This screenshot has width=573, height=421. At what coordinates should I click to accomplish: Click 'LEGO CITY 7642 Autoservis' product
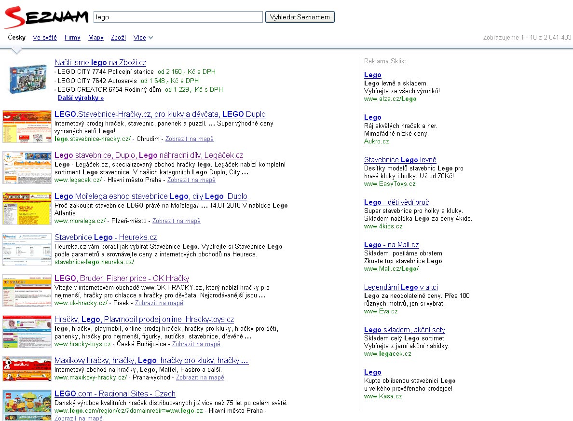click(x=97, y=81)
